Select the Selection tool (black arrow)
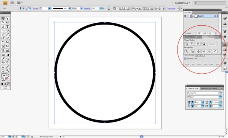228x138 pixels. pos(3,19)
